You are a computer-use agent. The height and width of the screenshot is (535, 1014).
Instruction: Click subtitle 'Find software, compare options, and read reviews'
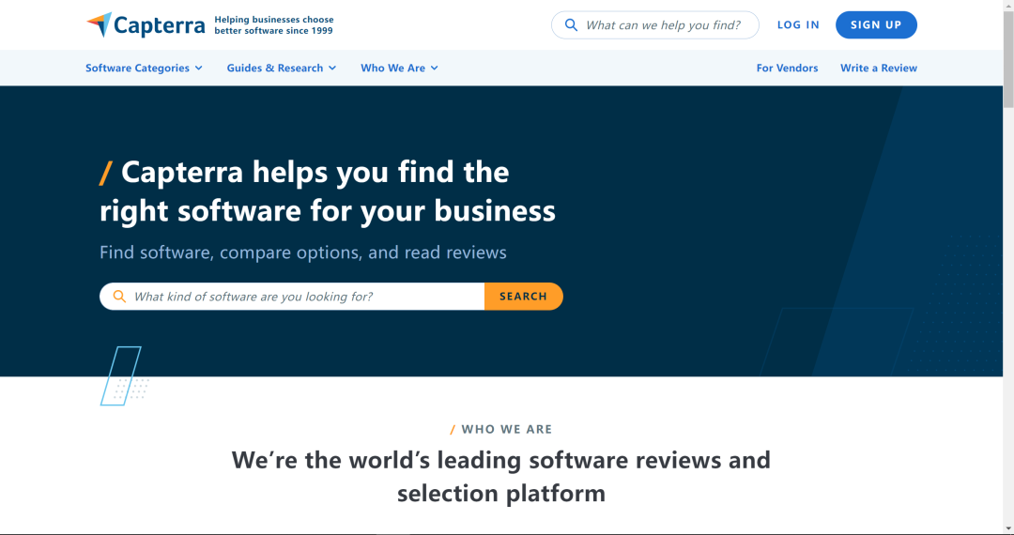303,252
